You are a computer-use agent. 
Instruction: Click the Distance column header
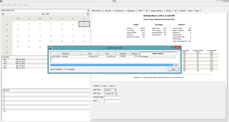135,54
